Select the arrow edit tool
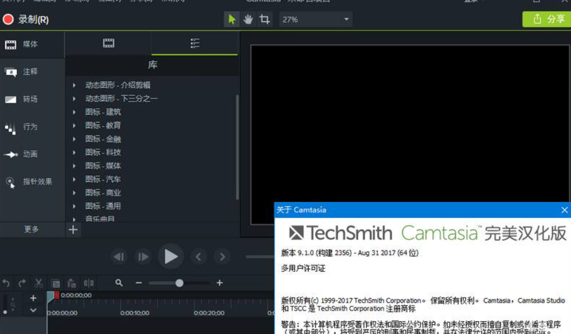The height and width of the screenshot is (334, 571). (x=231, y=19)
